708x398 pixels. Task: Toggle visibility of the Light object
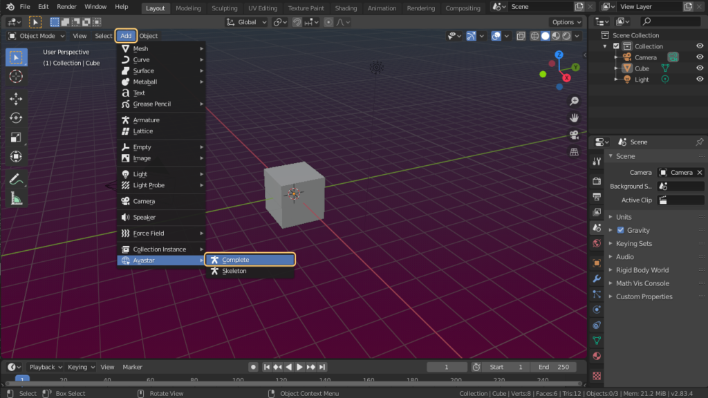coord(700,79)
